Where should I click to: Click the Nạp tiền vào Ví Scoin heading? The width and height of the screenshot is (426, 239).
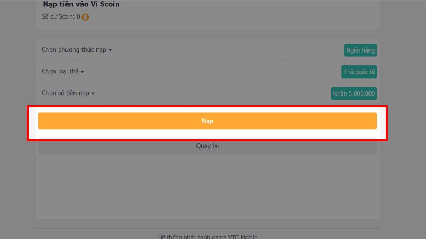(x=81, y=4)
